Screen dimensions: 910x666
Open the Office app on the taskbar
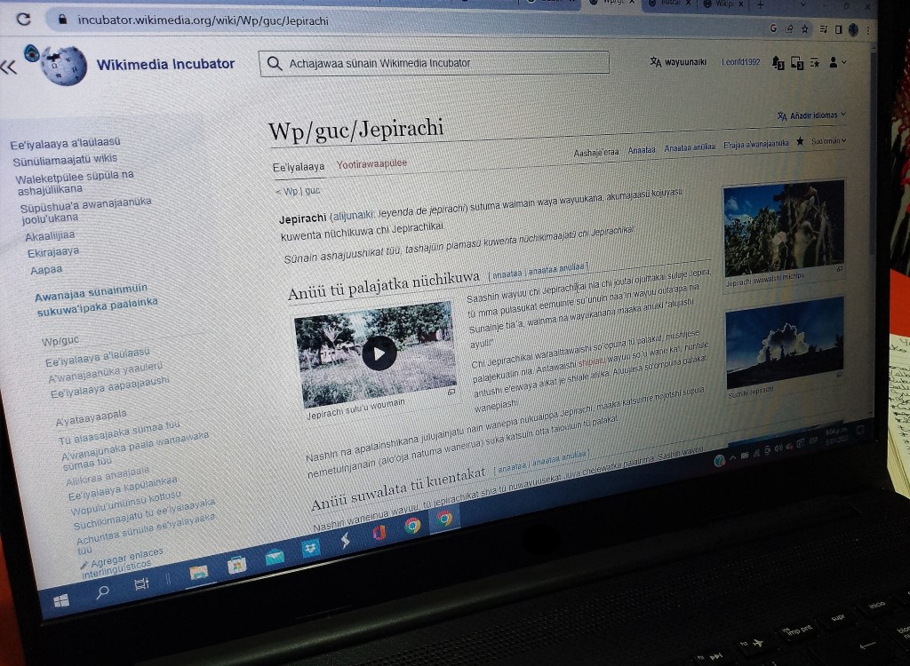(379, 533)
